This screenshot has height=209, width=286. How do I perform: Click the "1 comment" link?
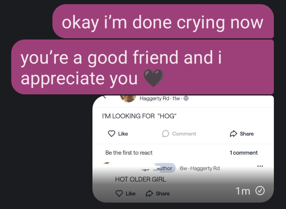click(x=244, y=153)
